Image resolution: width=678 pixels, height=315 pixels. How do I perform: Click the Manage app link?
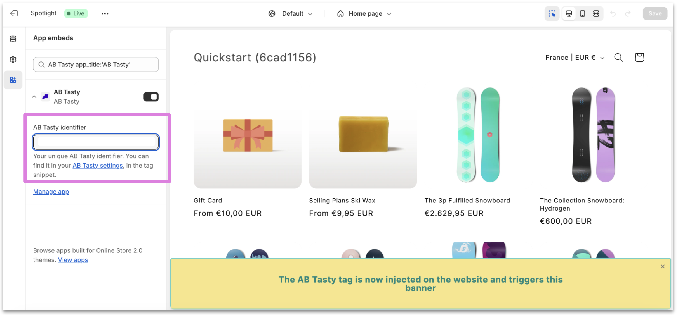51,192
